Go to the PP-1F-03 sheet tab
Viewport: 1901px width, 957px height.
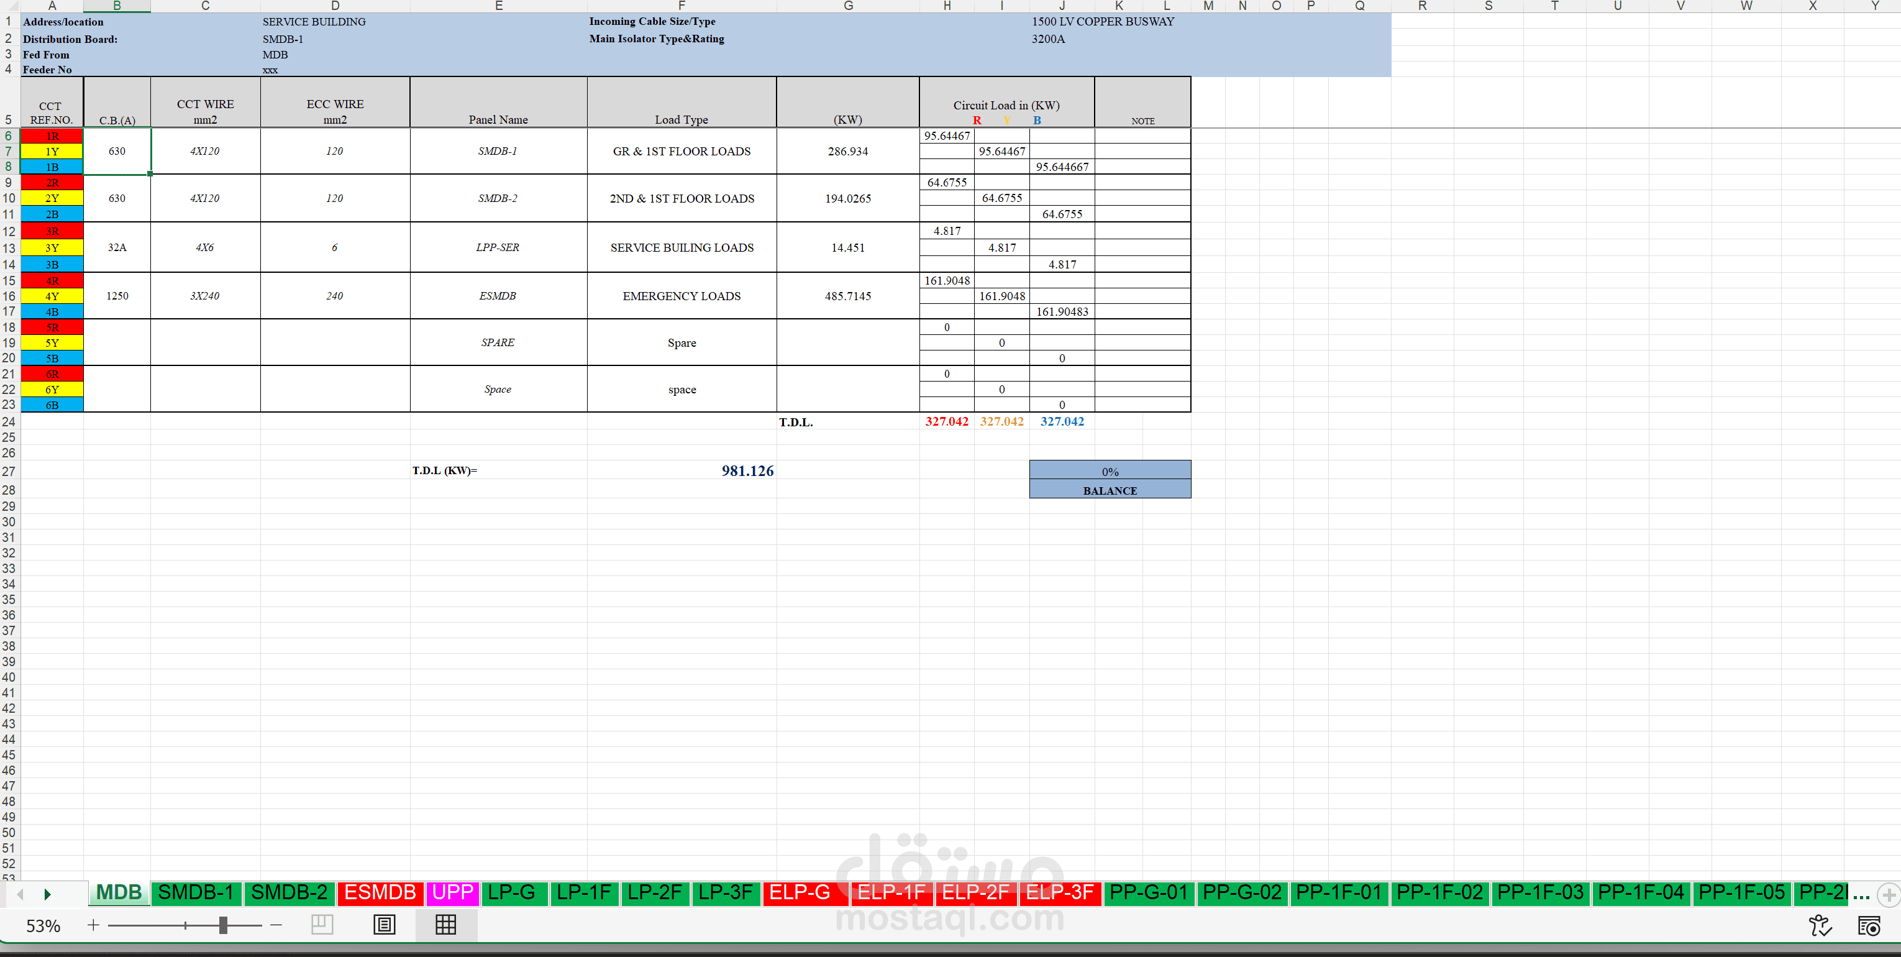click(x=1540, y=893)
